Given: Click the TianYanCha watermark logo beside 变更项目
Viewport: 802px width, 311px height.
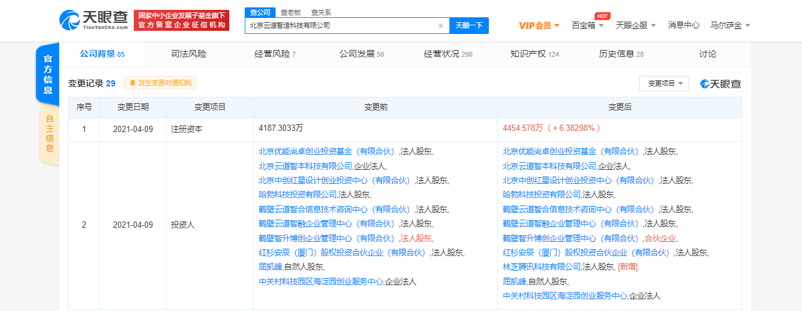Looking at the screenshot, I should click(x=721, y=83).
